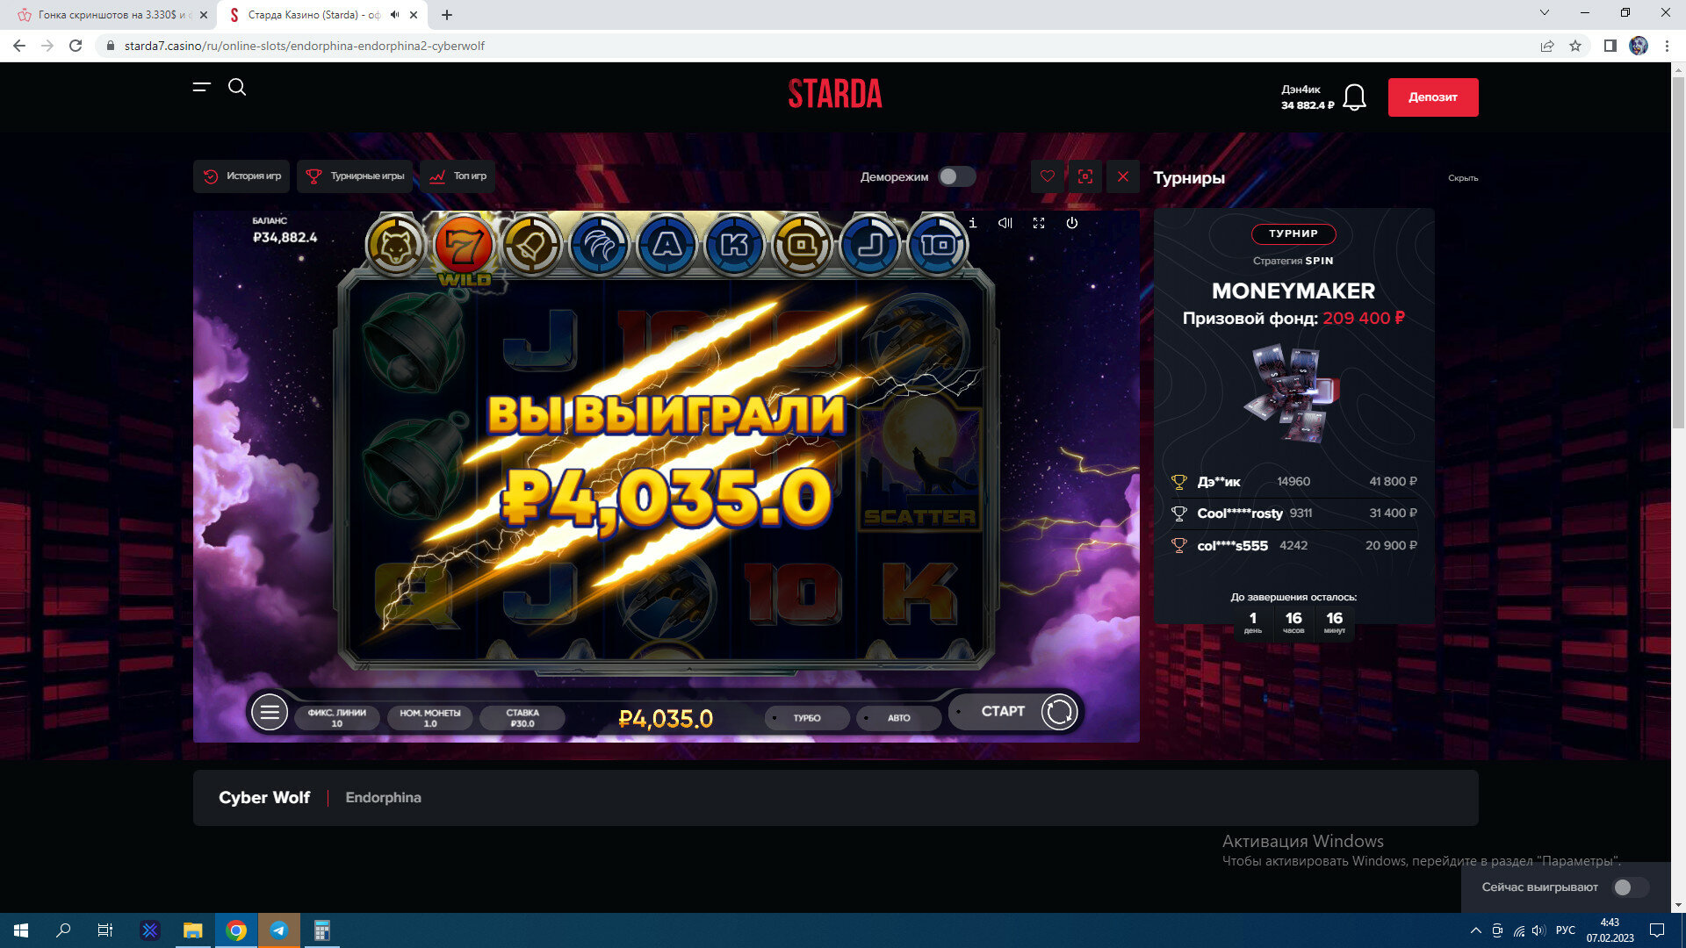Add game to favorites with heart icon
This screenshot has width=1686, height=948.
coord(1048,176)
